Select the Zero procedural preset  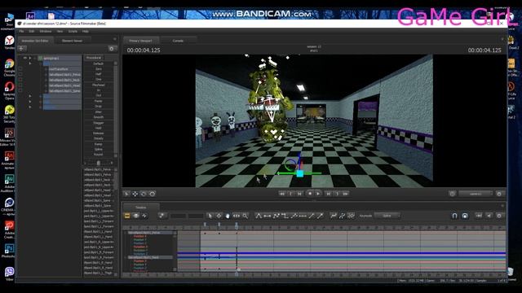click(98, 68)
